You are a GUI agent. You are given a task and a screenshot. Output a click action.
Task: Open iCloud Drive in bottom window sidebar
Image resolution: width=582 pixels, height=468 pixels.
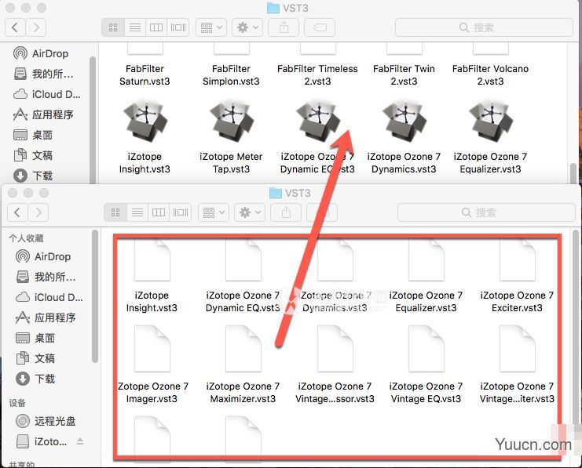[49, 298]
